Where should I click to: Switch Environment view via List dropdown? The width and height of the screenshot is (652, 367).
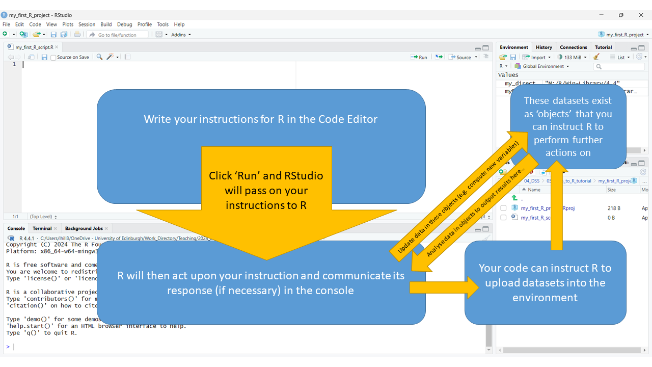click(x=621, y=57)
